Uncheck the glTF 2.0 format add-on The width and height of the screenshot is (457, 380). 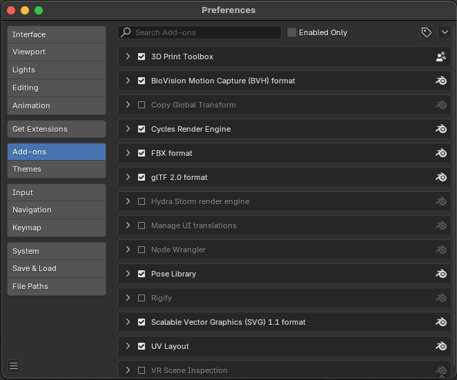(142, 177)
